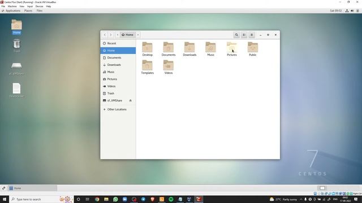The width and height of the screenshot is (362, 203).
Task: Open the Downloads folder icon in file view
Action: coord(189,47)
